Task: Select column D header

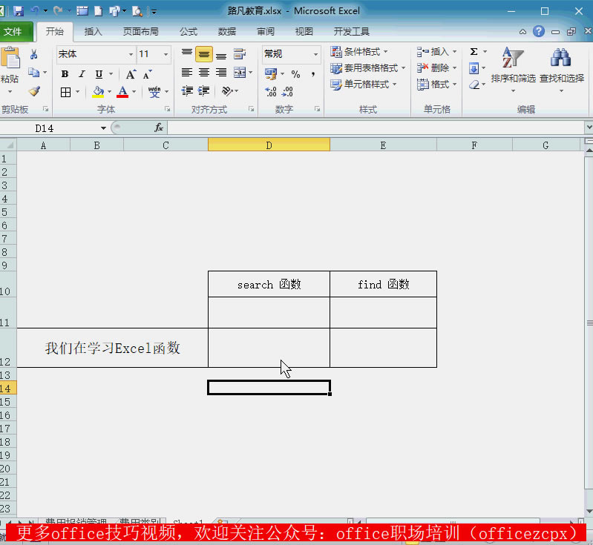Action: tap(269, 145)
